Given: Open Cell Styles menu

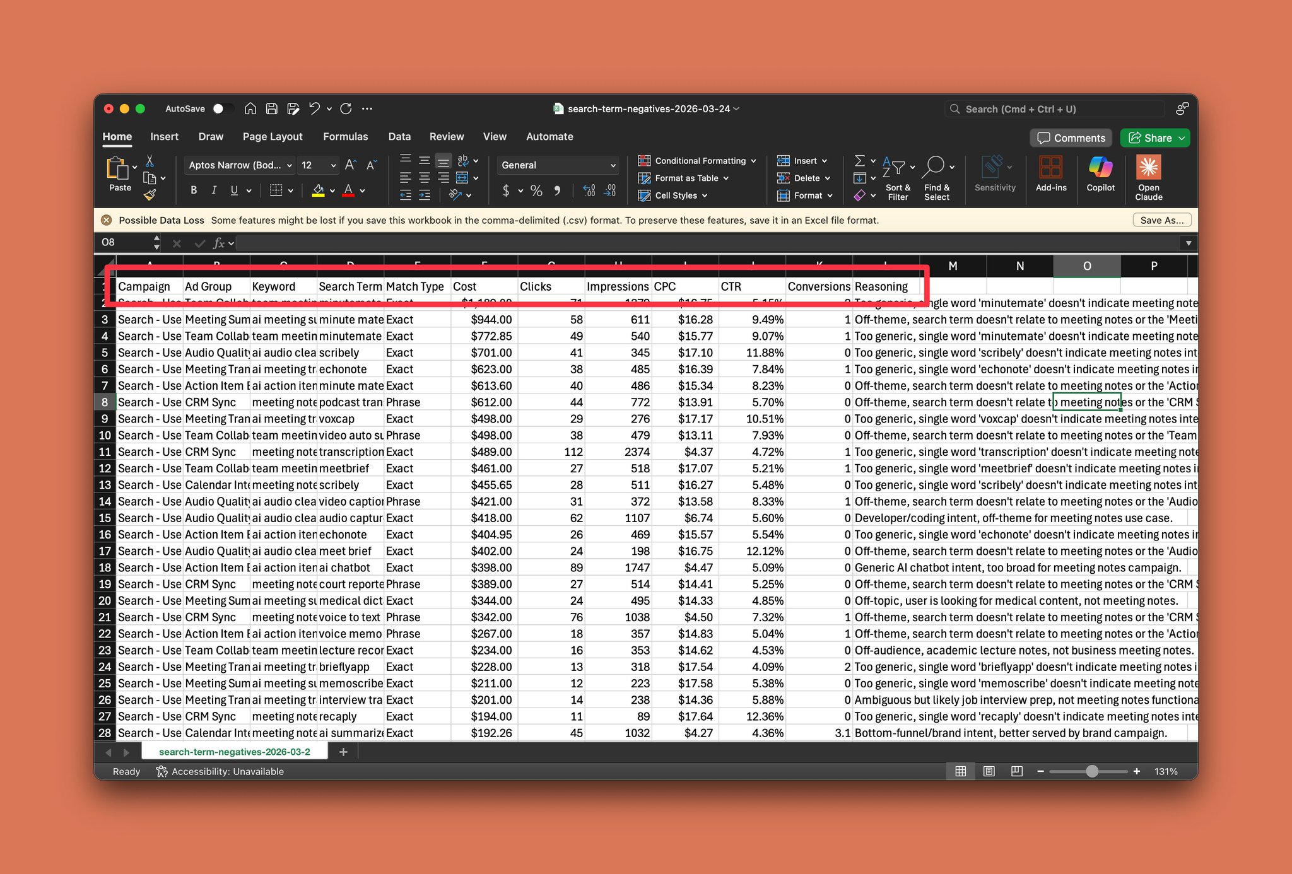Looking at the screenshot, I should coord(672,195).
